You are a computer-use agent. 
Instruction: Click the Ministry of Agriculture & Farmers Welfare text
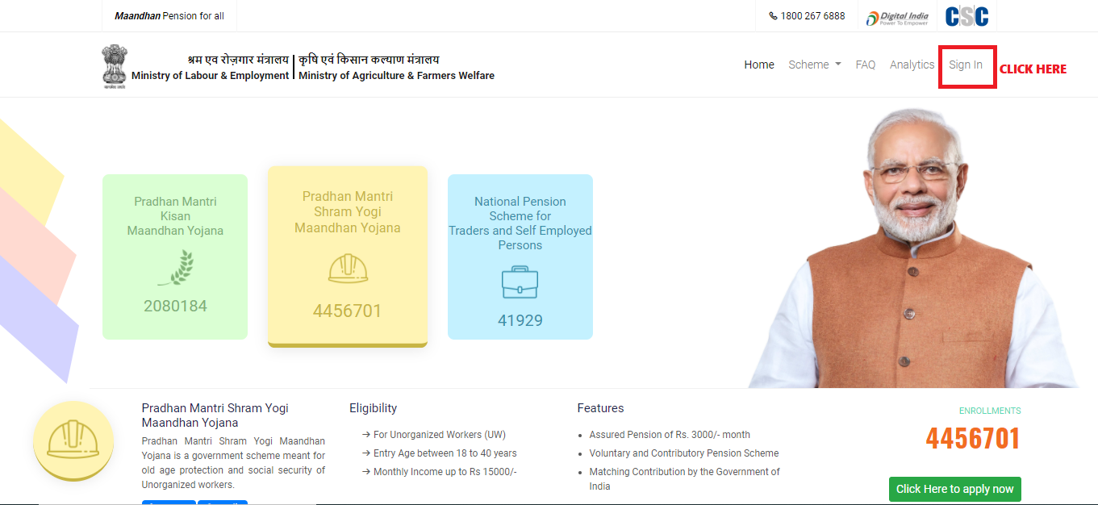[396, 75]
